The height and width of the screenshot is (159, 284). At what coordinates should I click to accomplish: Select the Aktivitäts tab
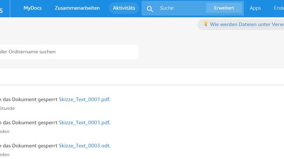pos(124,8)
